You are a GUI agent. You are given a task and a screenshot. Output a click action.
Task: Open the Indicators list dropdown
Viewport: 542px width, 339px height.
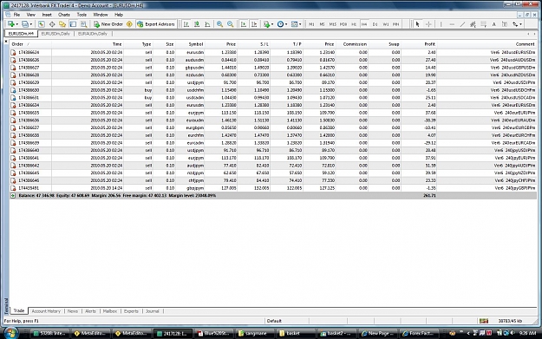coord(268,24)
